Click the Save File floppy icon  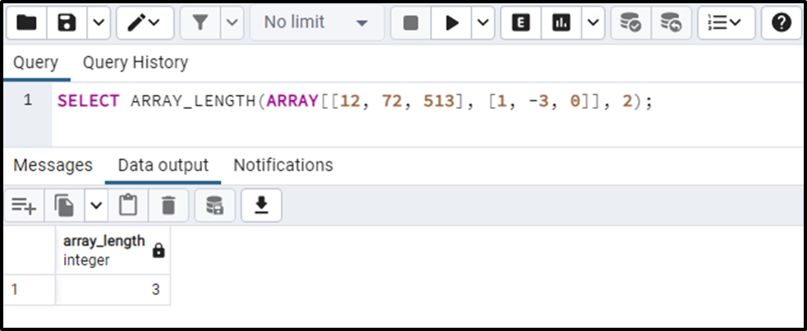66,23
